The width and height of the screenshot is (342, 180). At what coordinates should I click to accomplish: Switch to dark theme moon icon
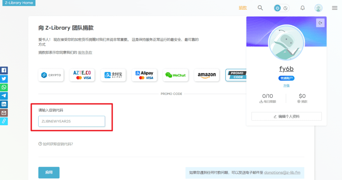(x=286, y=8)
